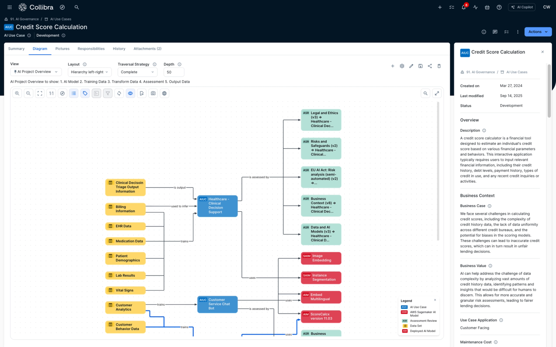
Task: Select the 1:1 zoom reset icon
Action: pos(51,93)
